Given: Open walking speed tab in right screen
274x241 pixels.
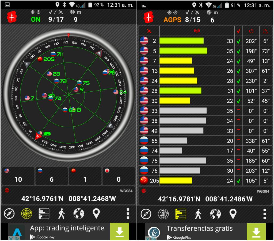Looking at the screenshot, I should pyautogui.click(x=198, y=214).
